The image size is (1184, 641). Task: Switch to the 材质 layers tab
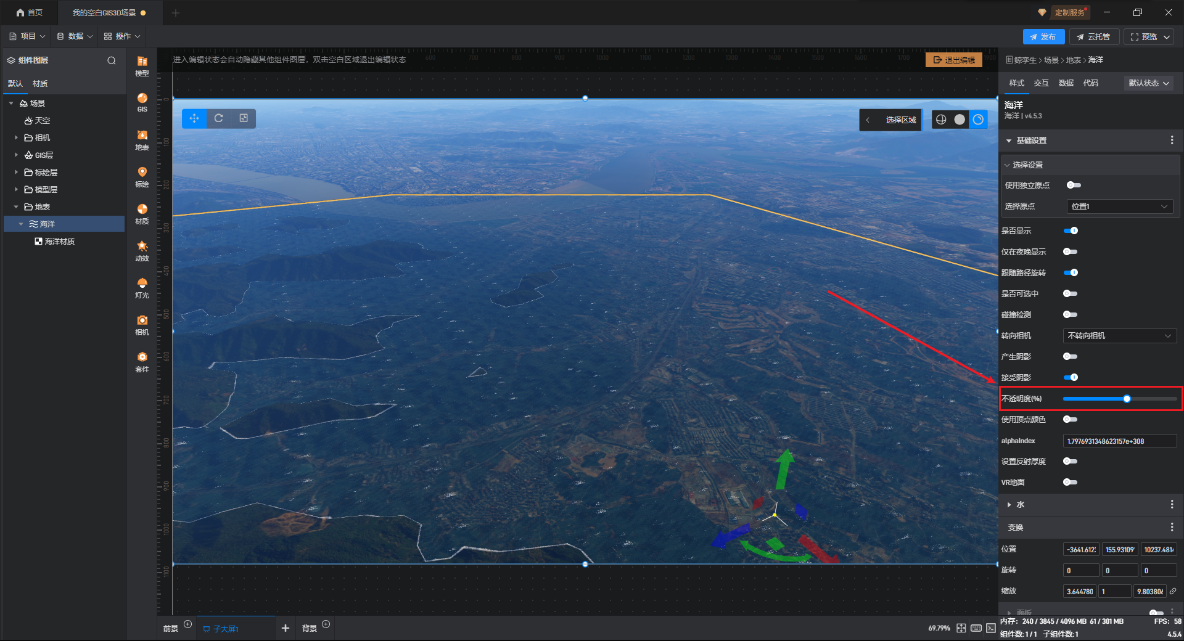tap(40, 84)
